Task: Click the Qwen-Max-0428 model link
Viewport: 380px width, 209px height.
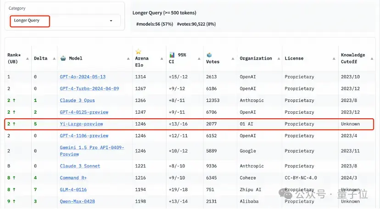Action: tap(77, 201)
